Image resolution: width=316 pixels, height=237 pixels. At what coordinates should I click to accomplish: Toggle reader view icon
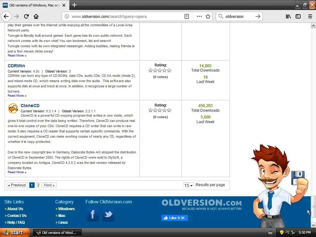click(x=187, y=16)
